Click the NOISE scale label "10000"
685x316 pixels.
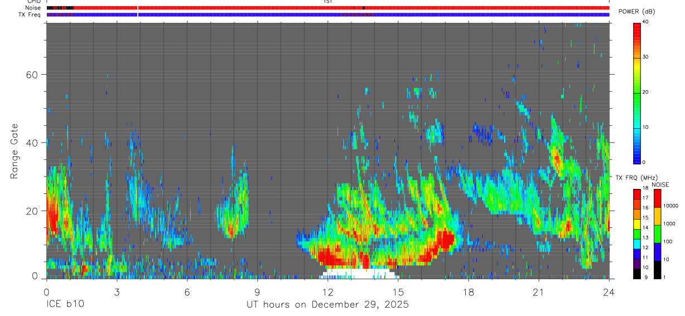tap(671, 206)
